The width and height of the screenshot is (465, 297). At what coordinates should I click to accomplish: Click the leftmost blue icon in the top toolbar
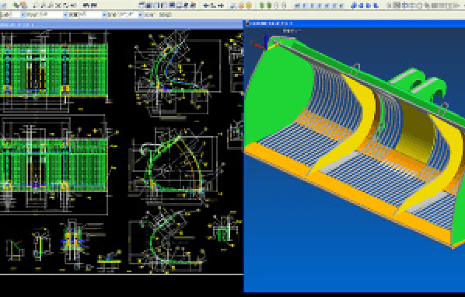(x=4, y=5)
